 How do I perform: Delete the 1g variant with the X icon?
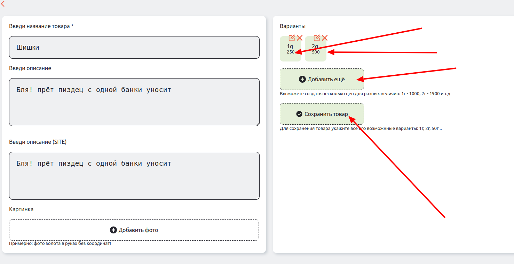(300, 38)
